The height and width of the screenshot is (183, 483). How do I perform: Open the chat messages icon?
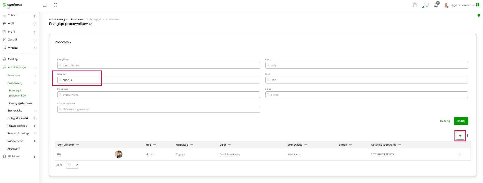pos(425,5)
